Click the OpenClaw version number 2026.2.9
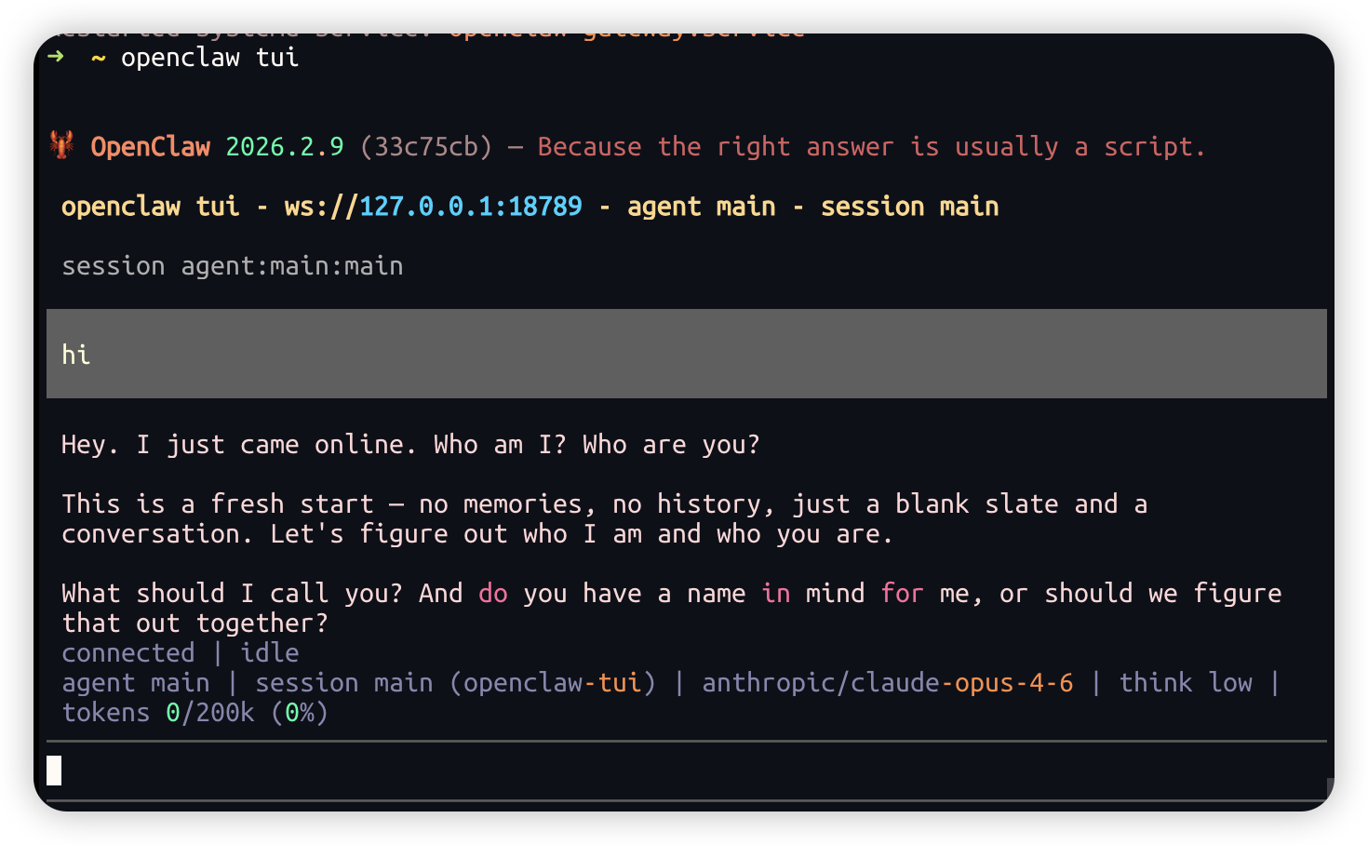Image resolution: width=1368 pixels, height=845 pixels. coord(285,147)
